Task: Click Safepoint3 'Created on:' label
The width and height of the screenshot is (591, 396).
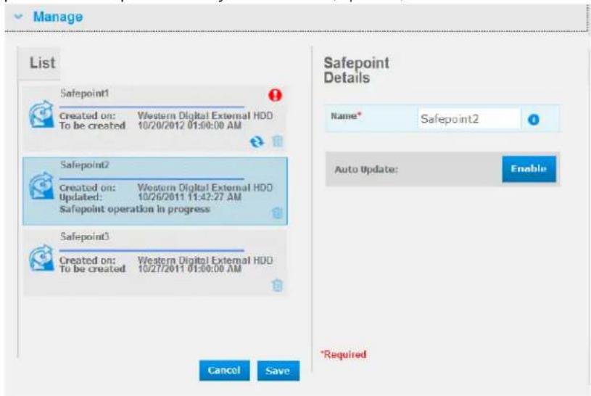Action: 88,260
